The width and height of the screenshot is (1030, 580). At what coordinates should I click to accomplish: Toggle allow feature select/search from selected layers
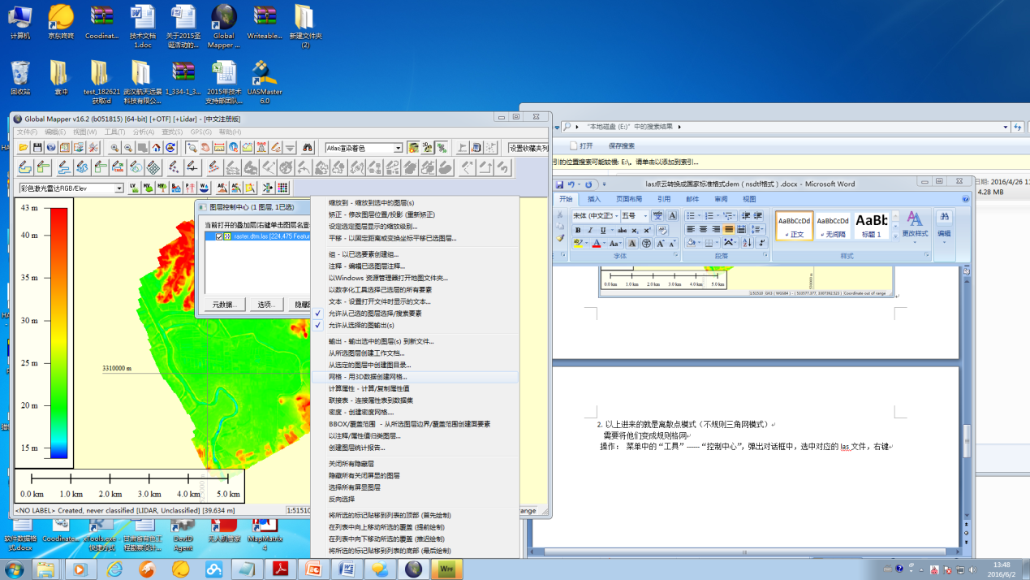[415, 314]
